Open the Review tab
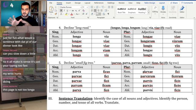 122,3
